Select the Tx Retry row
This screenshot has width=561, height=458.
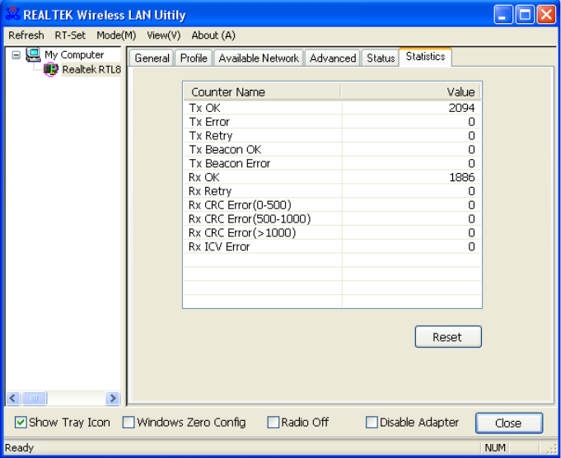tap(332, 136)
